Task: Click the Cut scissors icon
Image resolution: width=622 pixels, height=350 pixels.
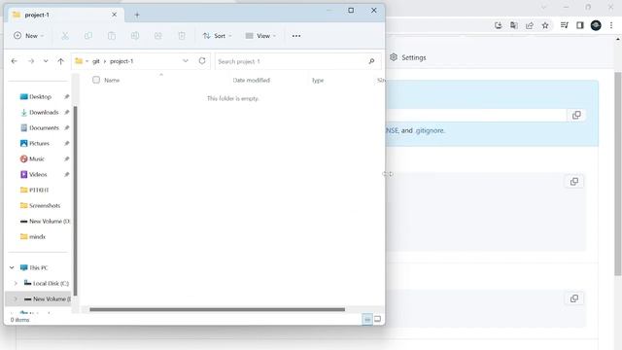Action: click(x=65, y=36)
